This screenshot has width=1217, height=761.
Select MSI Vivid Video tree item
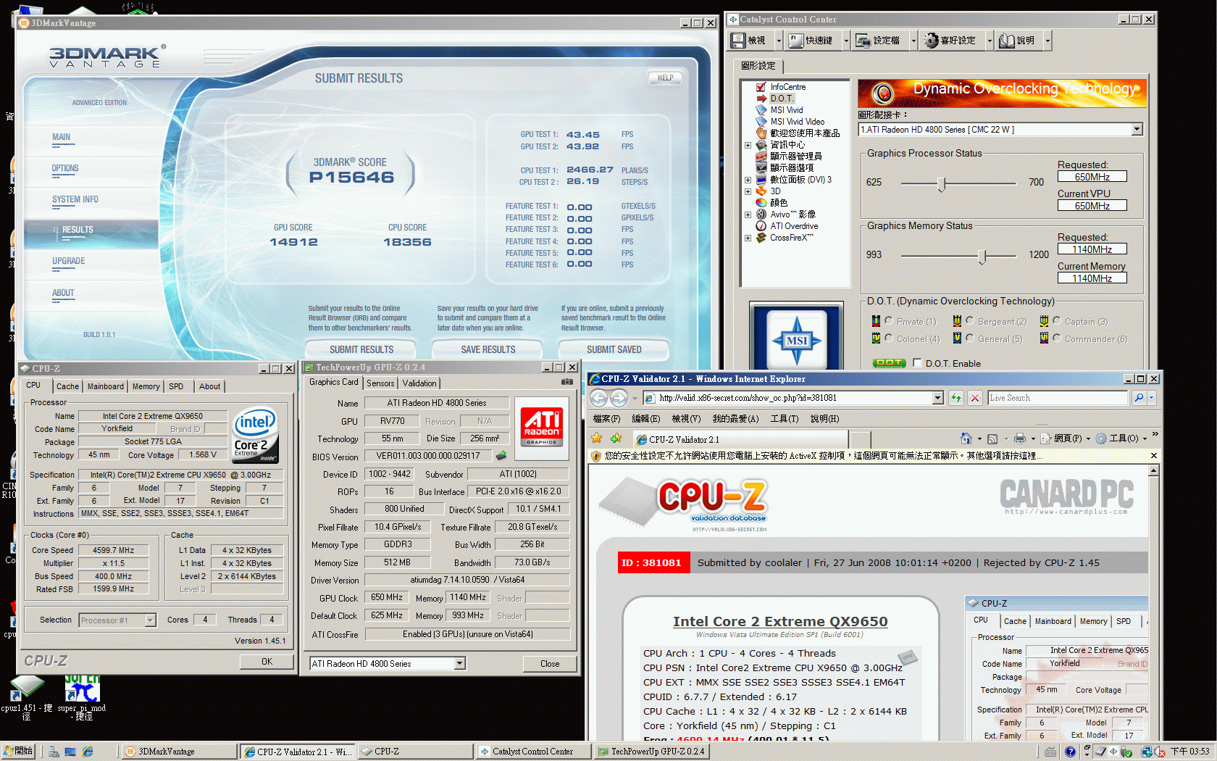click(797, 122)
